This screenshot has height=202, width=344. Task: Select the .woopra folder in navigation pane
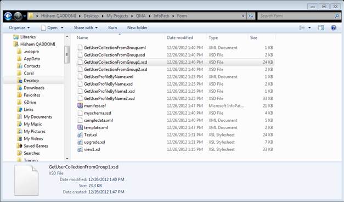coord(31,52)
